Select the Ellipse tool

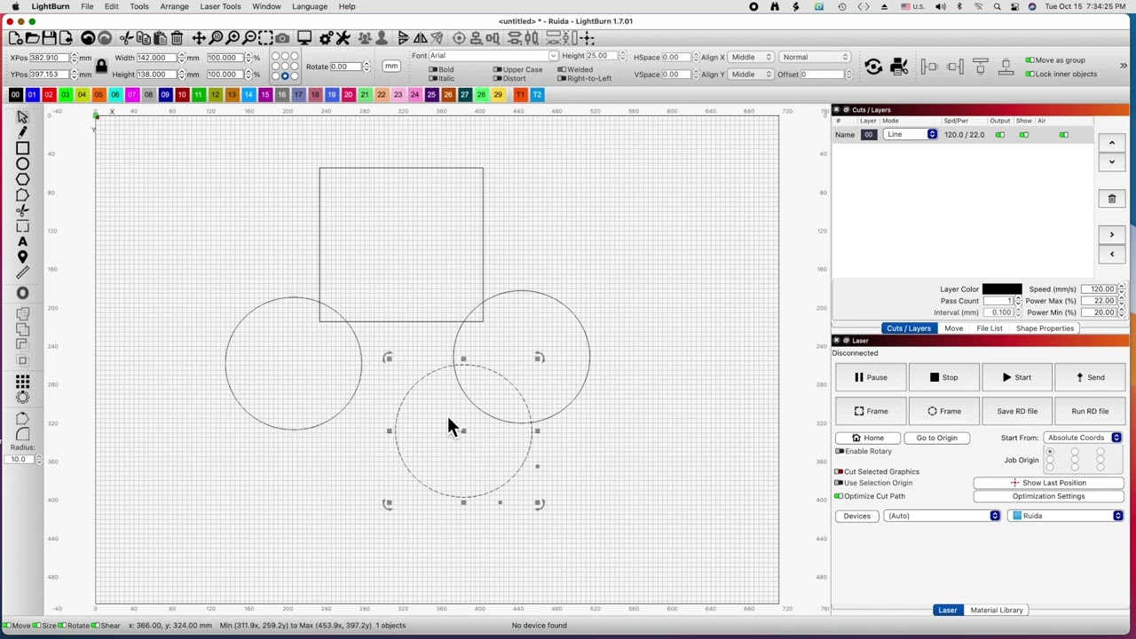tap(22, 164)
